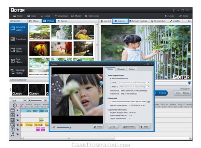Select the Local format radio button
This screenshot has width=201, height=148.
pos(111,83)
